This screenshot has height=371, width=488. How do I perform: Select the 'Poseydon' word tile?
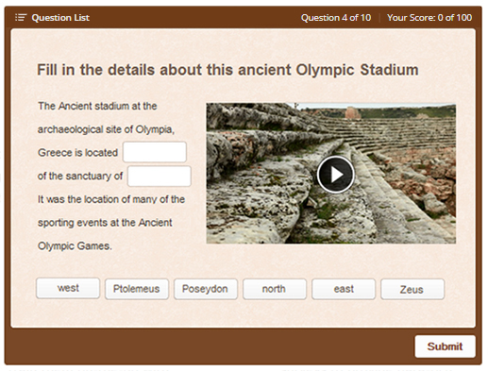(206, 289)
